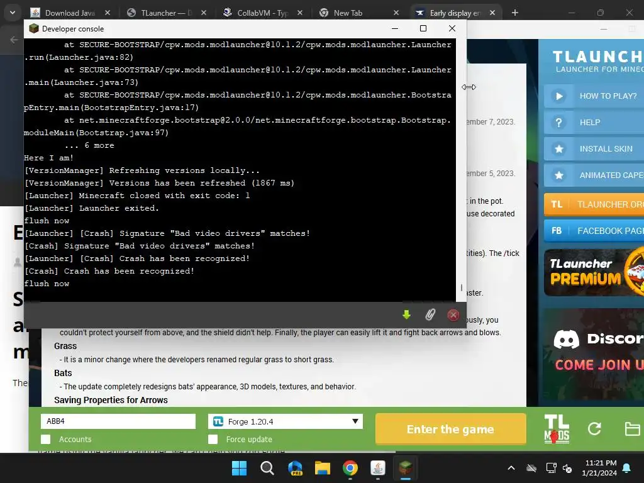This screenshot has width=644, height=483.
Task: Open HELP in TLauncher sidebar
Action: (594, 123)
